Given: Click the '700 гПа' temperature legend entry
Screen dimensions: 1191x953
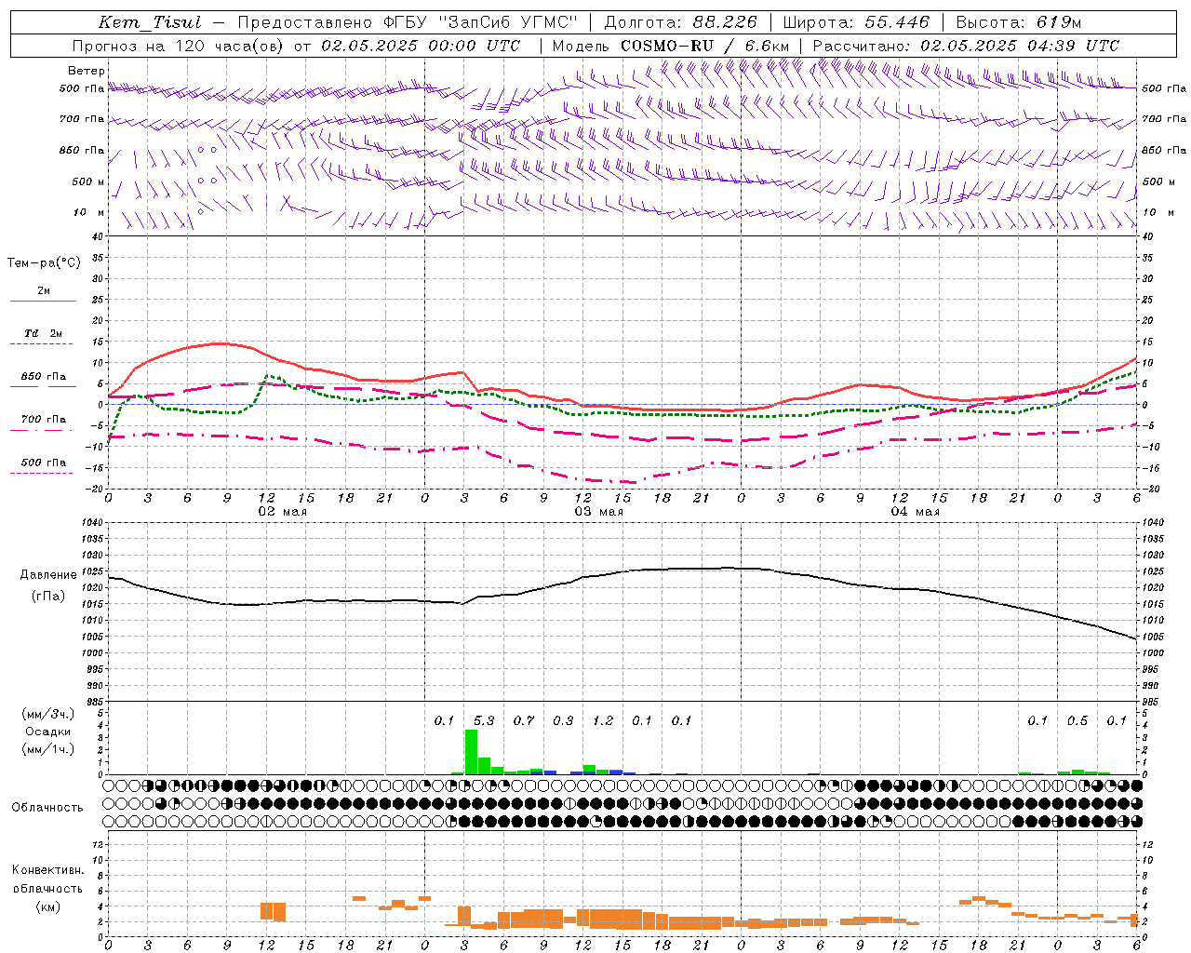Looking at the screenshot, I should click(44, 420).
